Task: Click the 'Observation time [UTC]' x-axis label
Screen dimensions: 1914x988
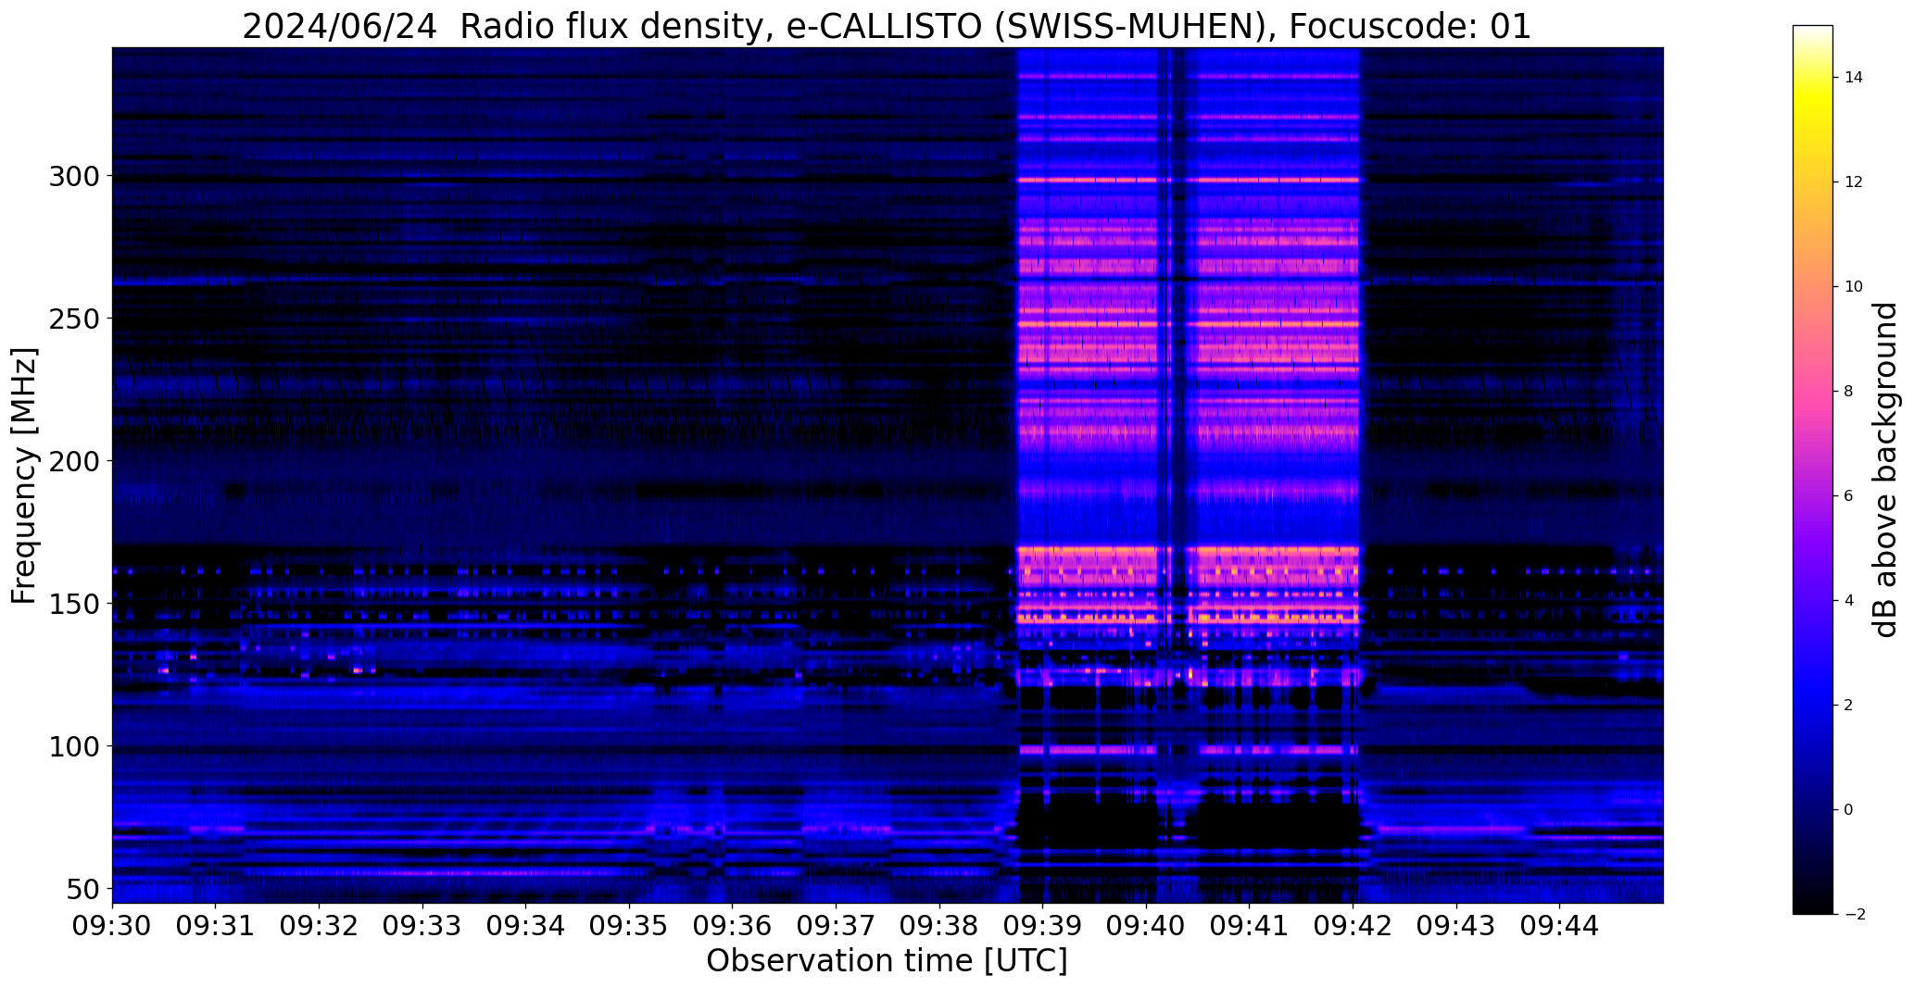Action: (887, 960)
